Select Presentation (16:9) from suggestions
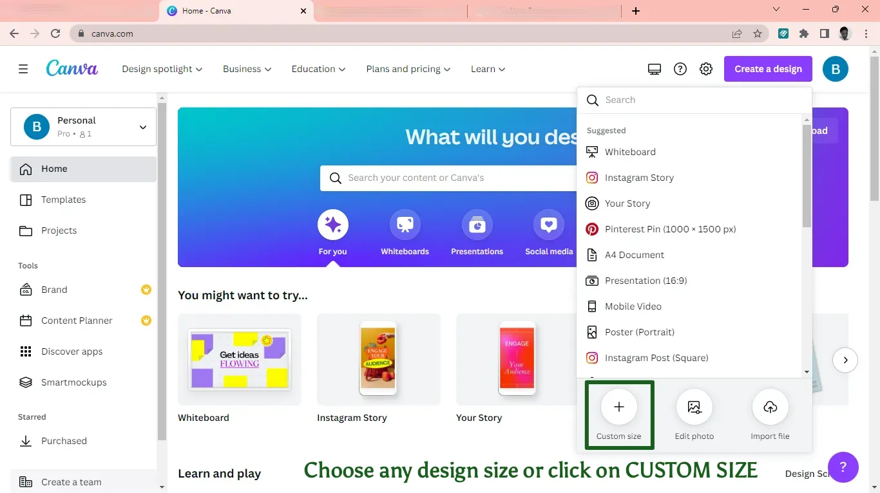Viewport: 880px width, 493px height. pyautogui.click(x=646, y=281)
